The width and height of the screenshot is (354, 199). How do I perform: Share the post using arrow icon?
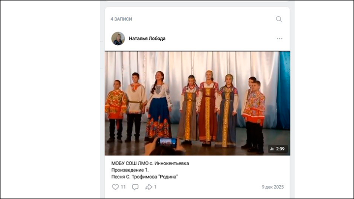[149, 187]
